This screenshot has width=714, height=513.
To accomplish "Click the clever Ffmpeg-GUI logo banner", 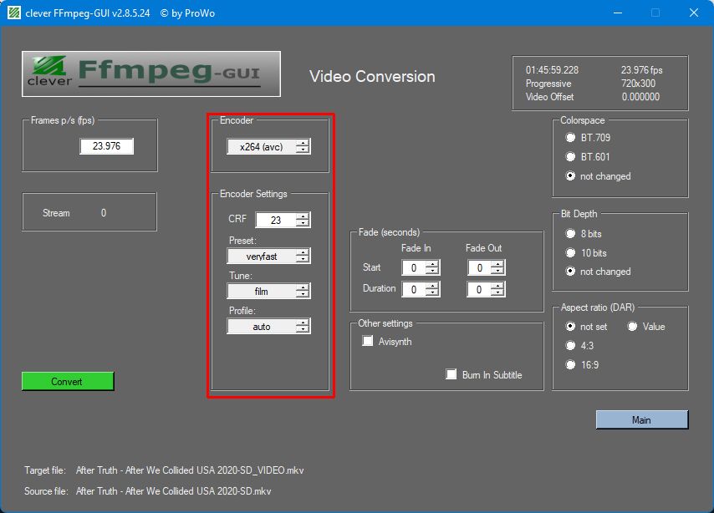I will tap(151, 74).
